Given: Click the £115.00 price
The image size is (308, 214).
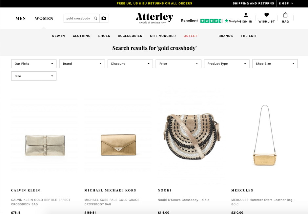Looking at the screenshot, I should pyautogui.click(x=163, y=212).
